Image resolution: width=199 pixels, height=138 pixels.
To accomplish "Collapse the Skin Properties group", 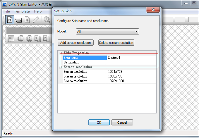I will point(61,53).
